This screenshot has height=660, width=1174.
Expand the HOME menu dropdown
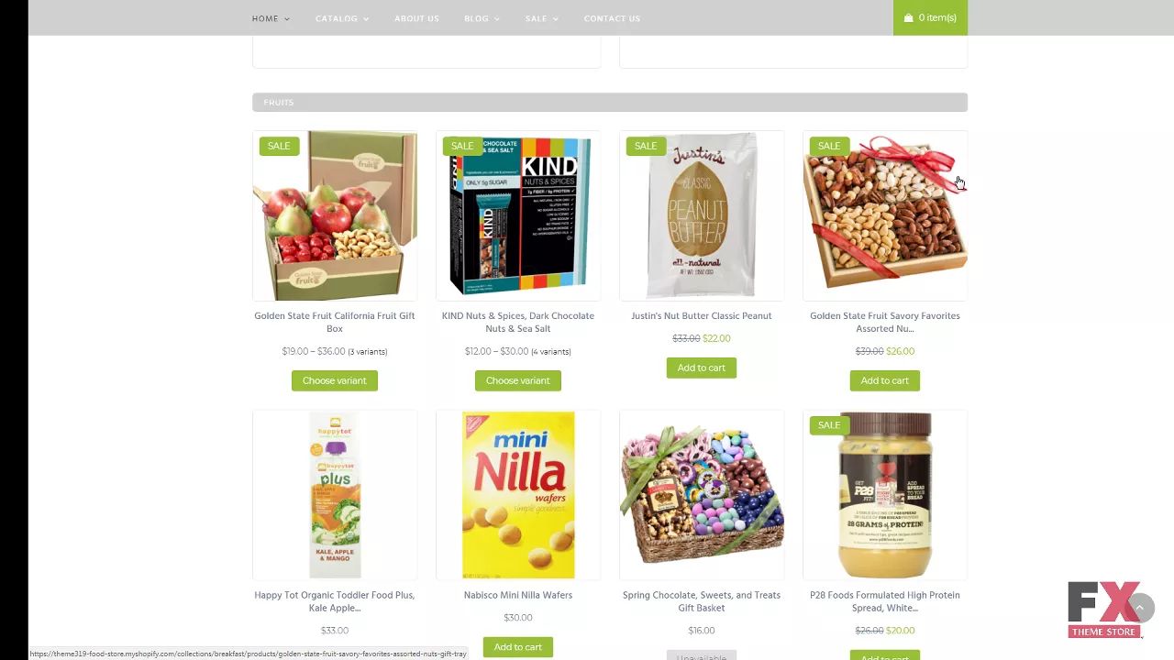271,18
